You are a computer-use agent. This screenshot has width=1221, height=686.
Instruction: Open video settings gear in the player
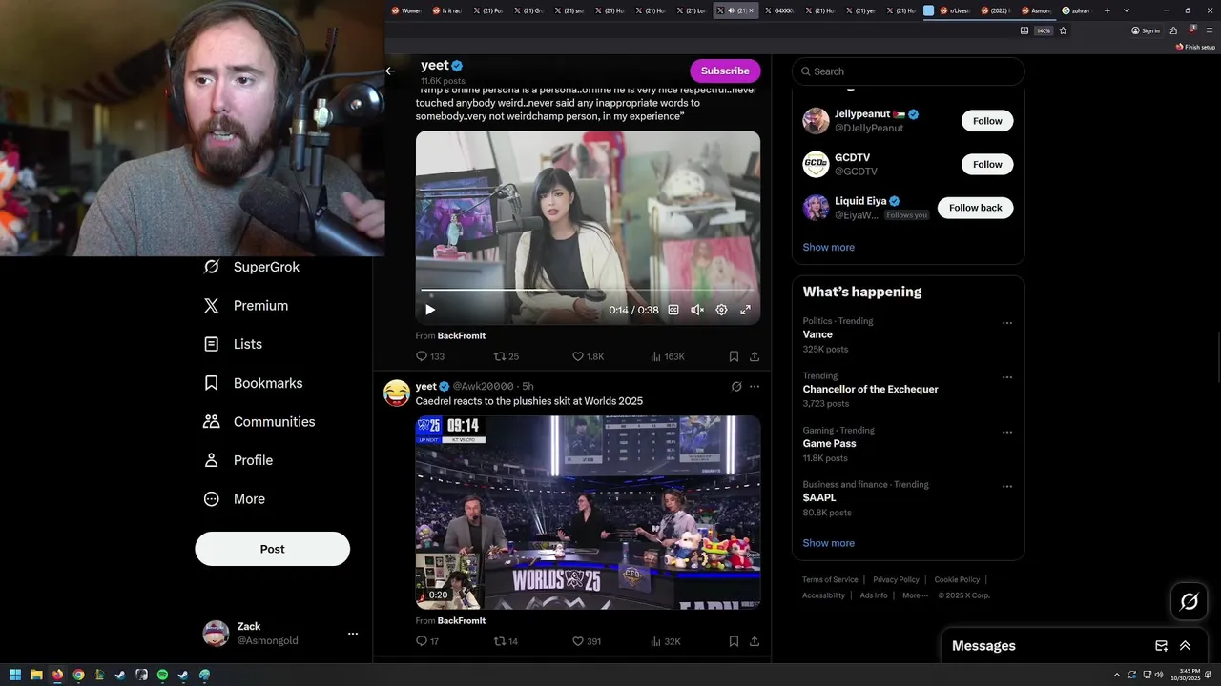click(721, 310)
